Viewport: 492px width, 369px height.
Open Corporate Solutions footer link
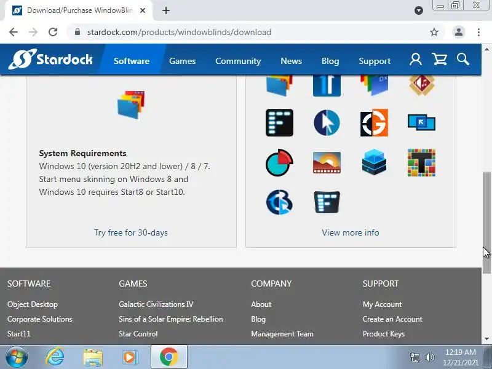point(40,319)
